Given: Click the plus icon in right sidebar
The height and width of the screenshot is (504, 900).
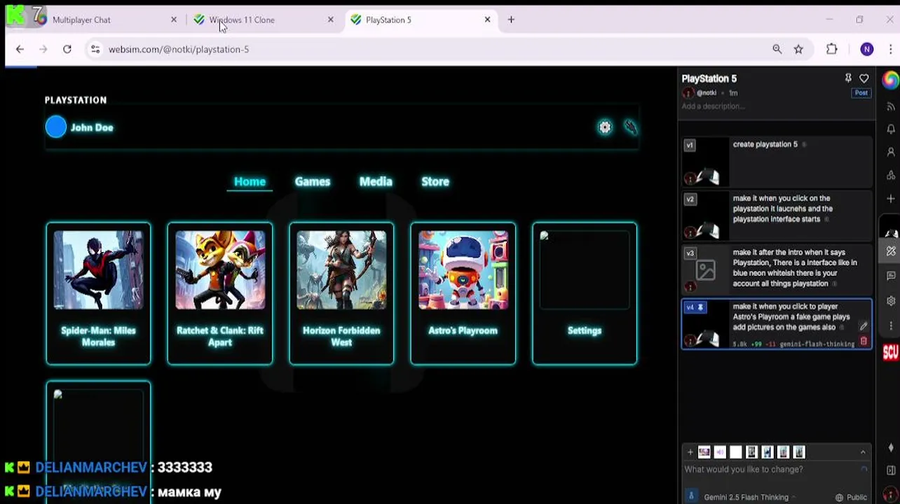Looking at the screenshot, I should pyautogui.click(x=891, y=199).
